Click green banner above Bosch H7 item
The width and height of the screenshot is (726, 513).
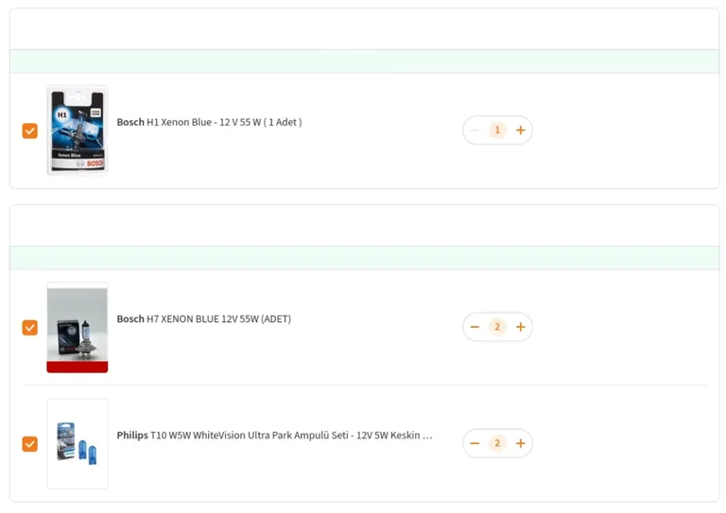click(364, 258)
